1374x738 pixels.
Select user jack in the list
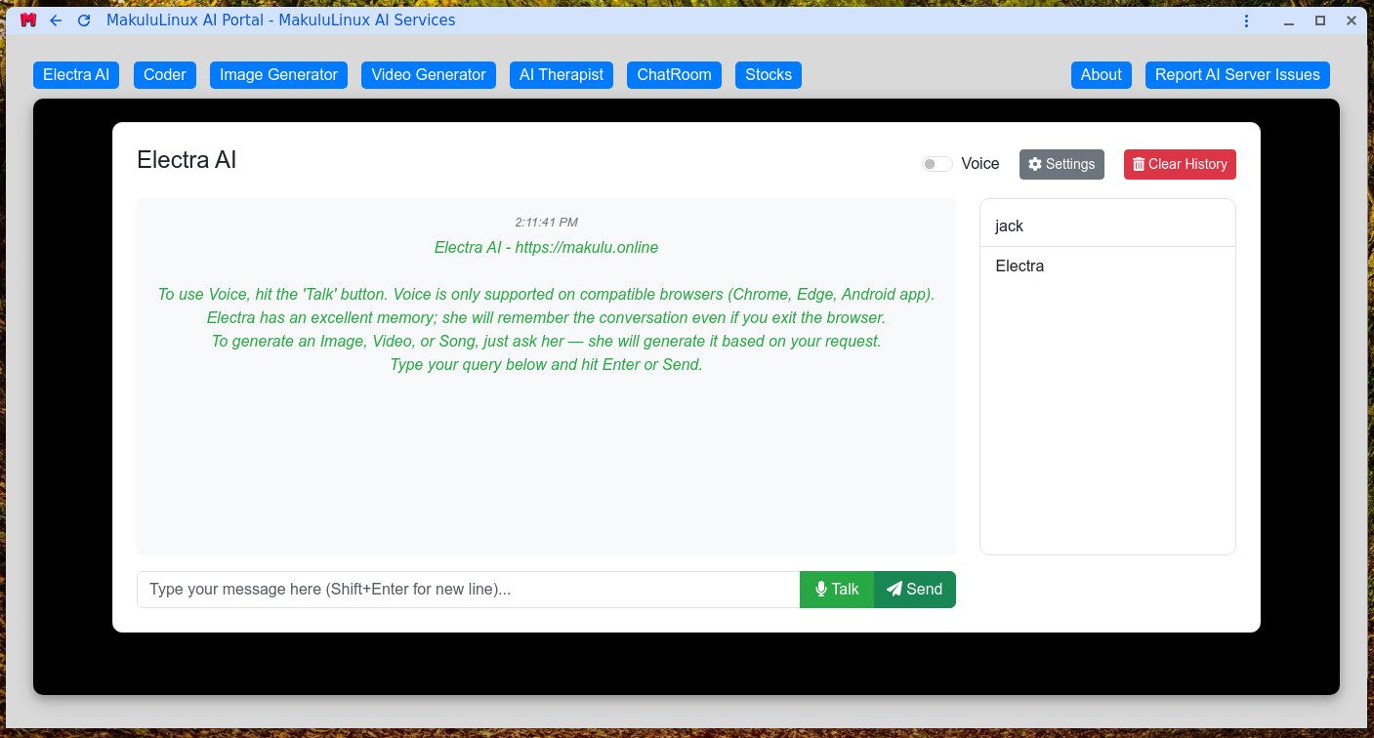(1107, 225)
